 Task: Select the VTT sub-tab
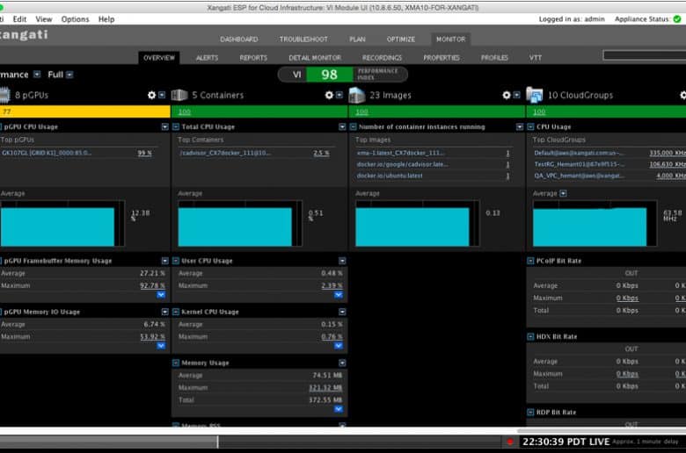536,58
